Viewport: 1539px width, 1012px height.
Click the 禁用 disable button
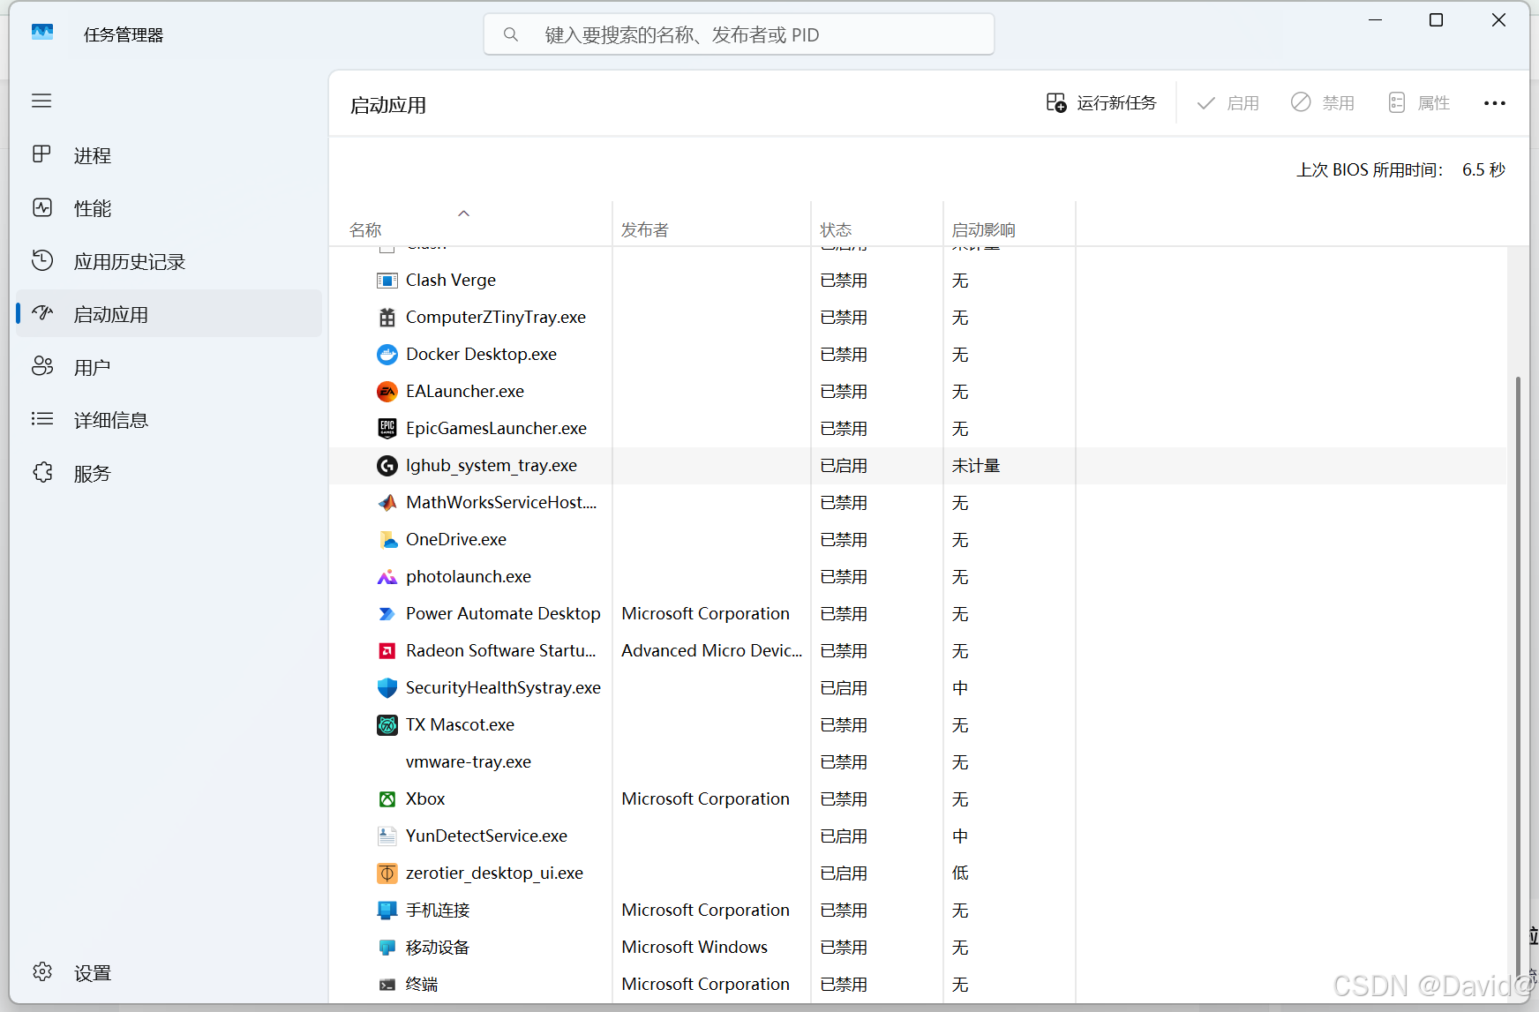[1322, 103]
